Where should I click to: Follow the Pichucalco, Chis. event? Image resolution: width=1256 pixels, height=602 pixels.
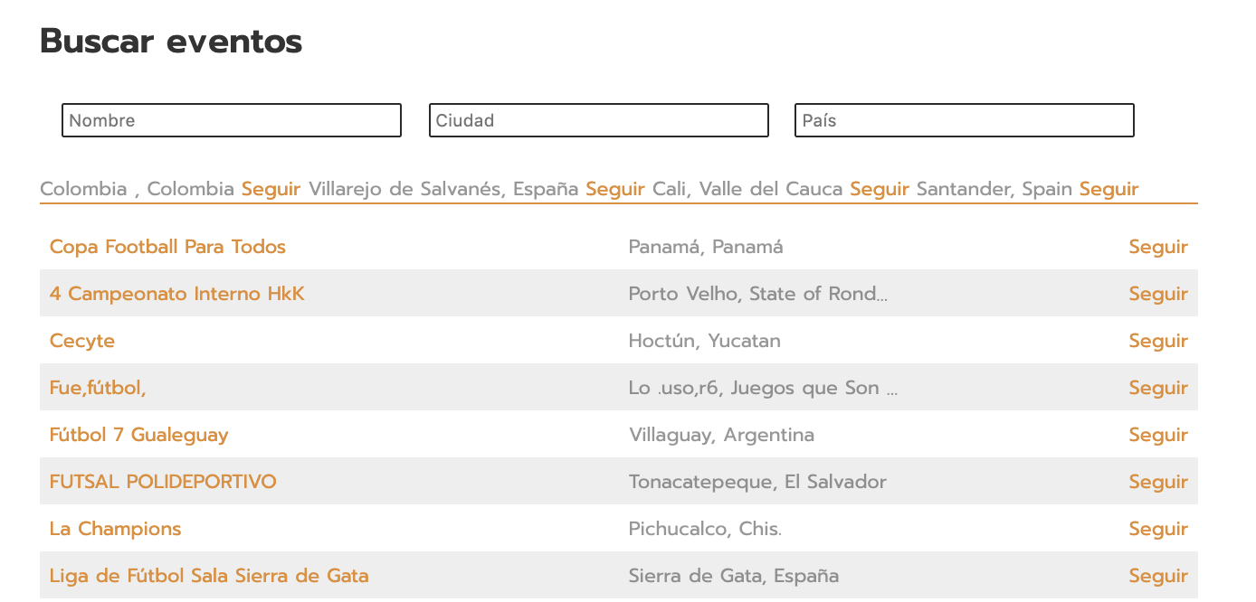click(x=1157, y=529)
